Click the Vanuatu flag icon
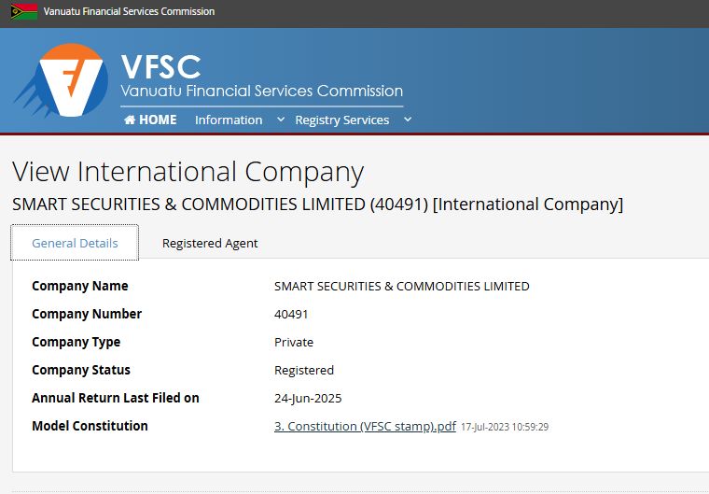 (24, 11)
